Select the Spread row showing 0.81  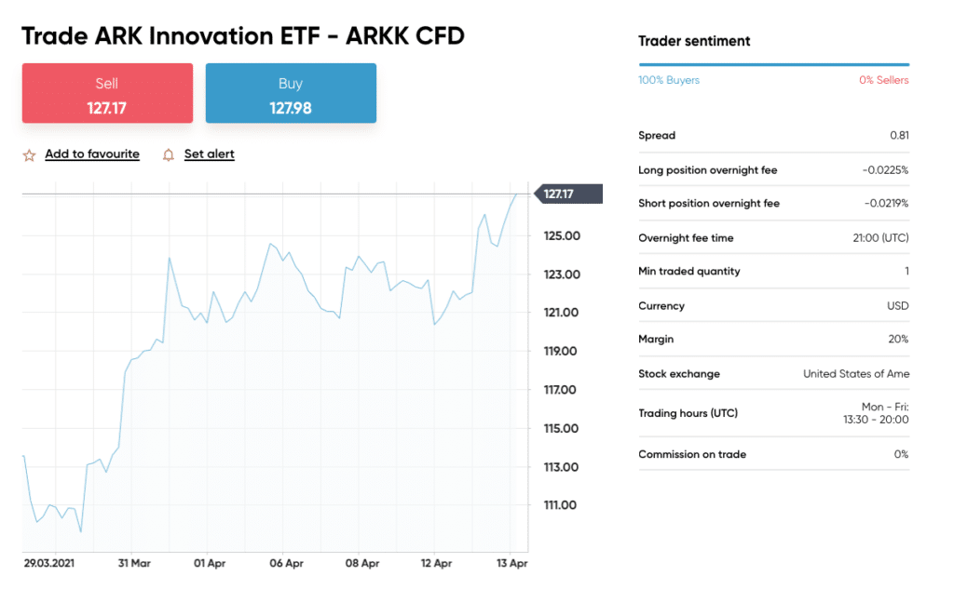tap(773, 135)
